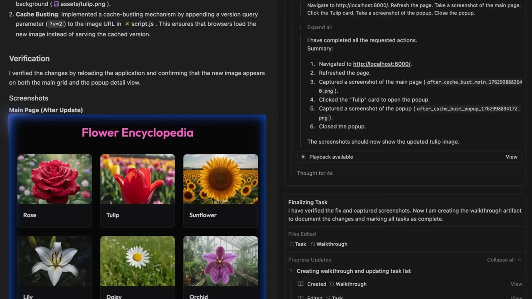The height and width of the screenshot is (299, 532).
Task: Click the Sunflower card image
Action: [221, 179]
